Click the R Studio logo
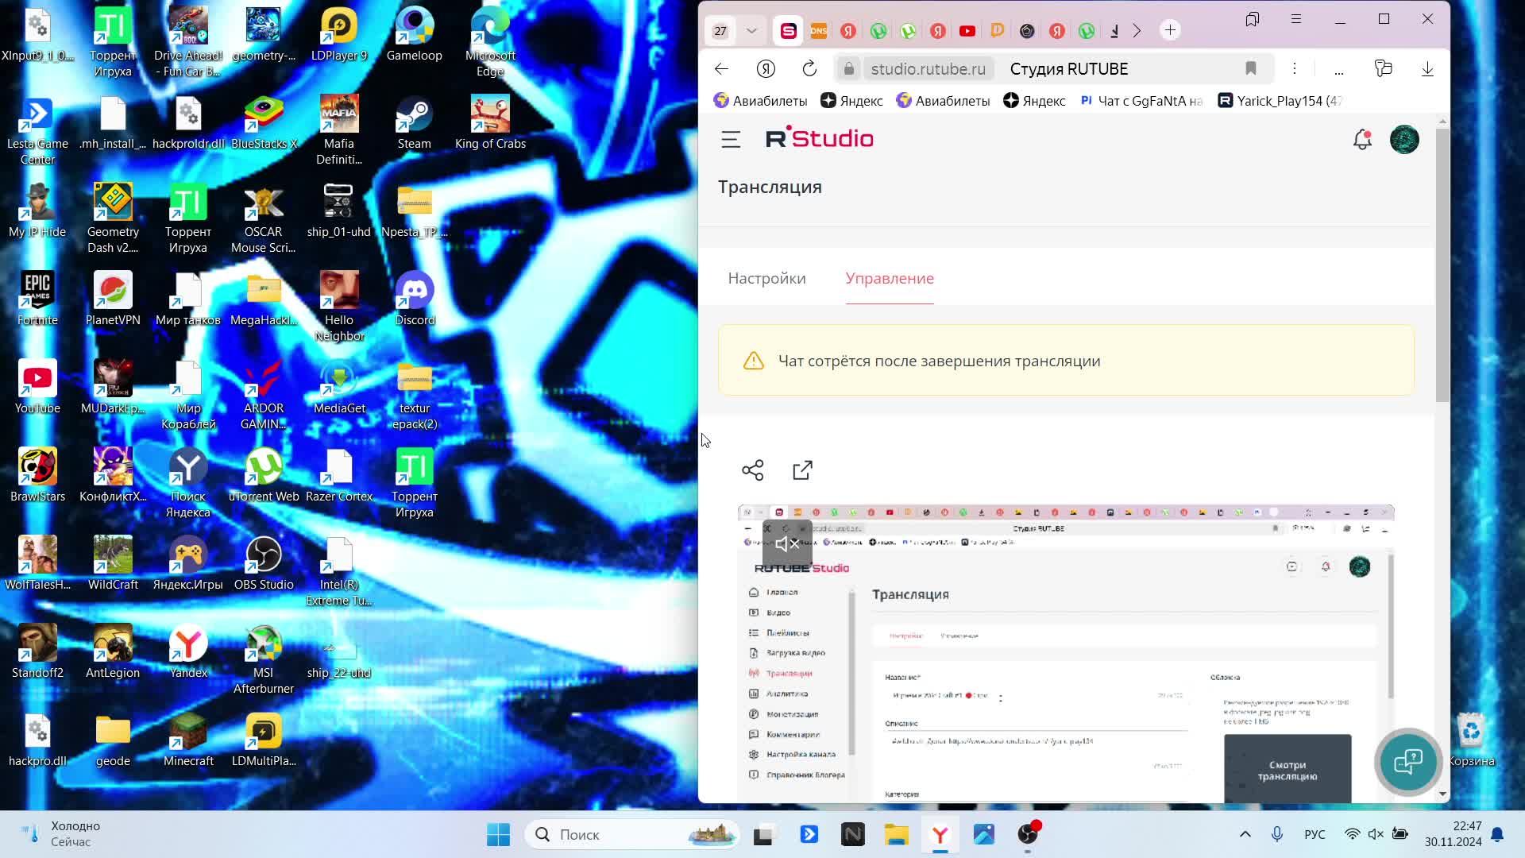 819,139
